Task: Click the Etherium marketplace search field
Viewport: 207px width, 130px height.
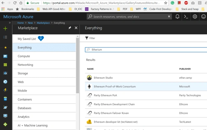Action: (x=146, y=50)
